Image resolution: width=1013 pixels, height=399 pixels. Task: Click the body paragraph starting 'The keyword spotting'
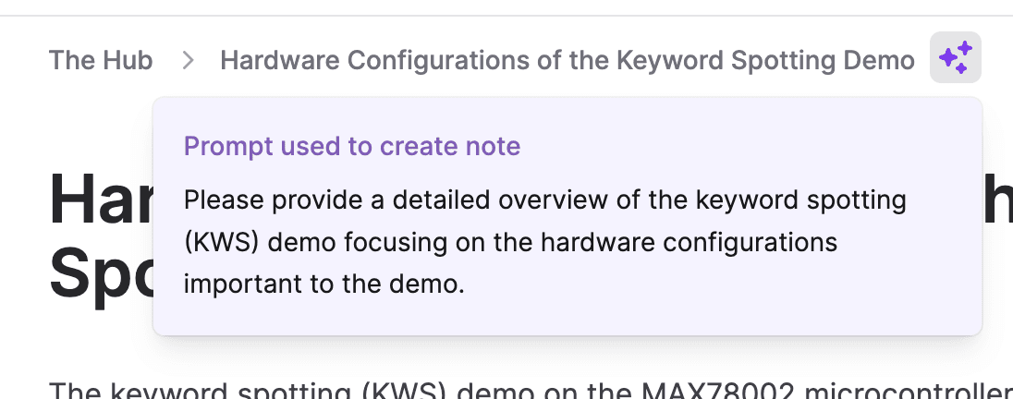(x=531, y=390)
